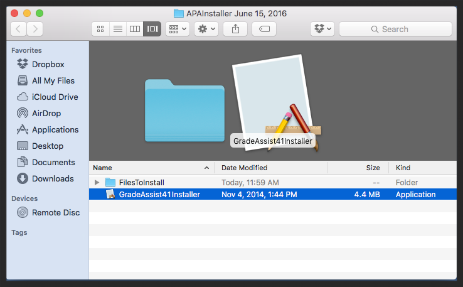Switch to column view
The height and width of the screenshot is (287, 463).
(135, 29)
